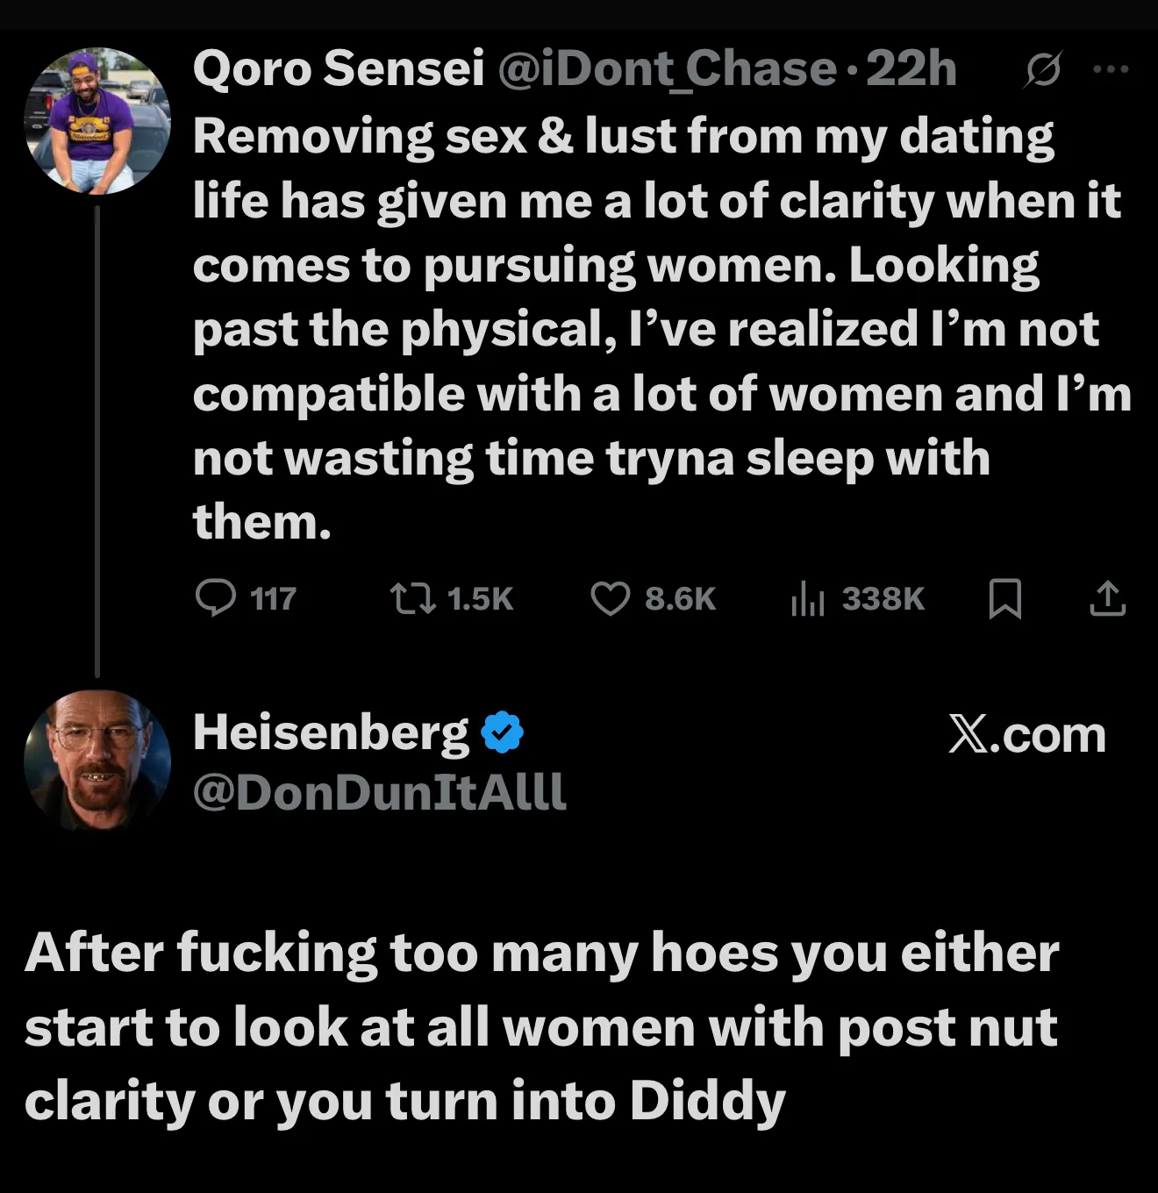Open the three-dot more options menu

(1112, 69)
